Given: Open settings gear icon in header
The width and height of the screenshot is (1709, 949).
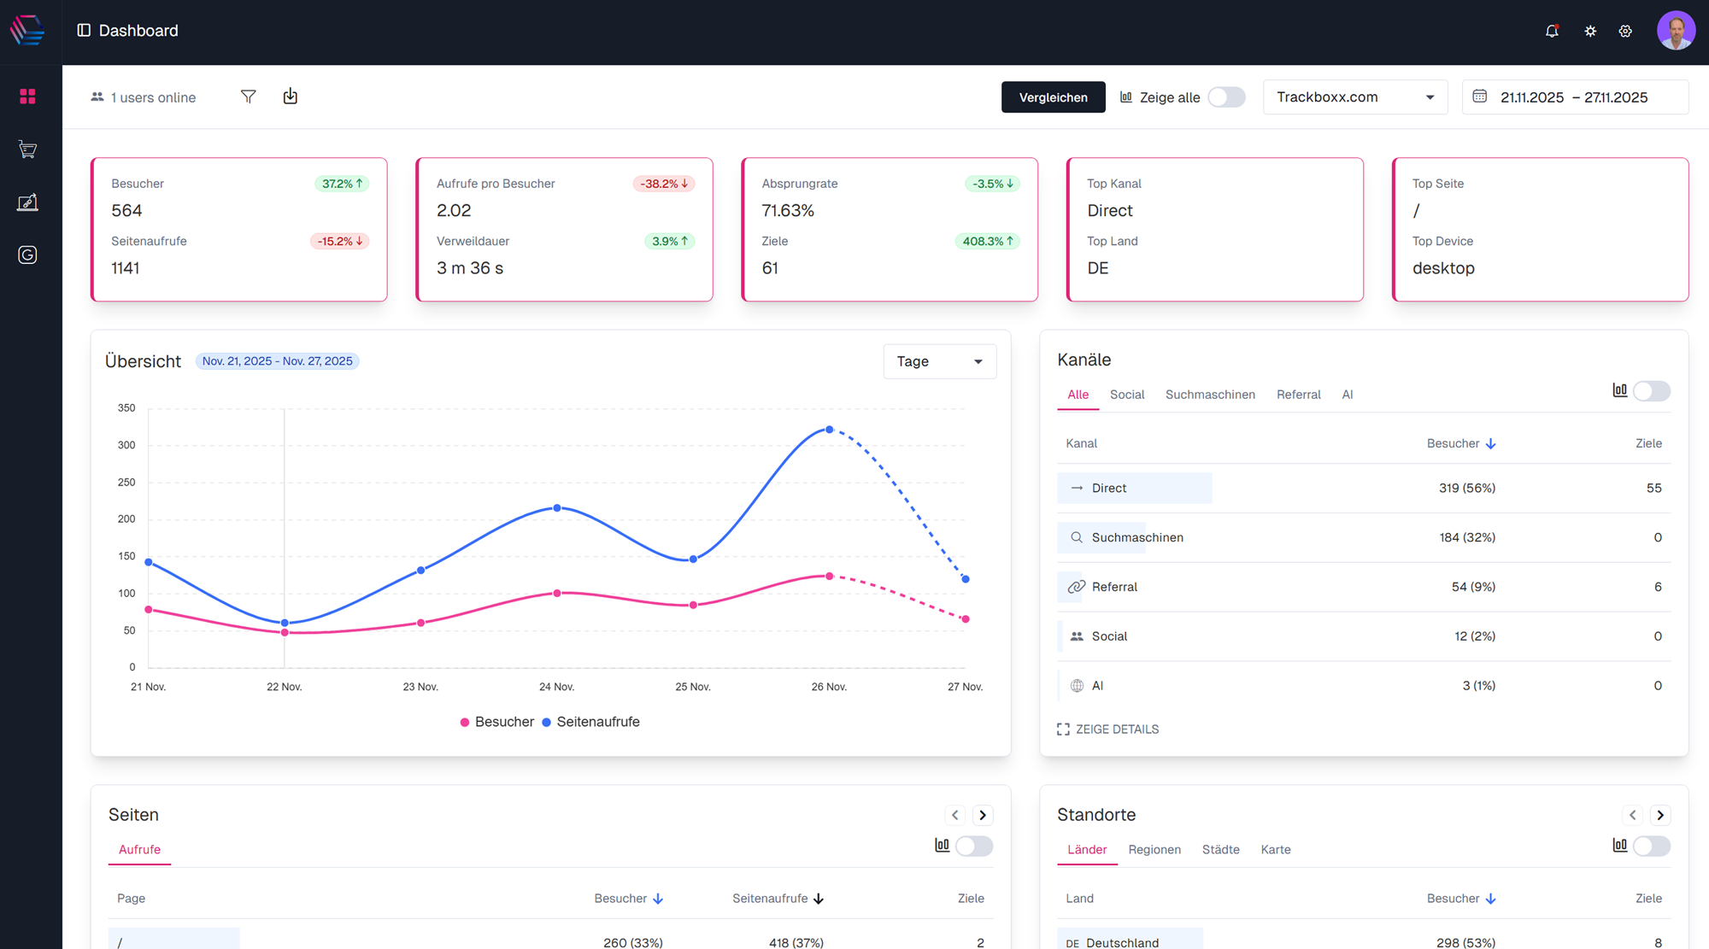Looking at the screenshot, I should pos(1625,31).
